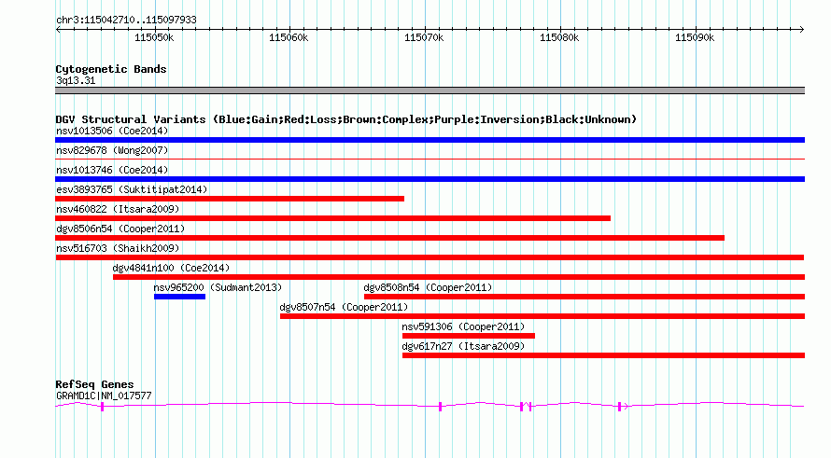Click the 115070k ruler tick label
Image resolution: width=831 pixels, height=458 pixels.
pos(424,37)
